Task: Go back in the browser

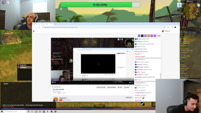Action: 34,27
